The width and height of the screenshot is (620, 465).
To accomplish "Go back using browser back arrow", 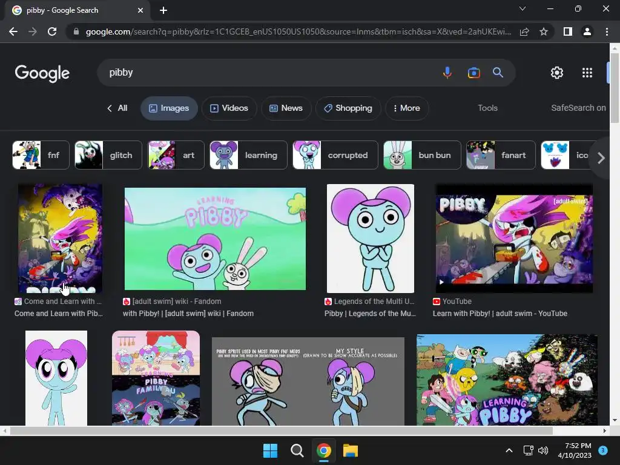I will 13,31.
